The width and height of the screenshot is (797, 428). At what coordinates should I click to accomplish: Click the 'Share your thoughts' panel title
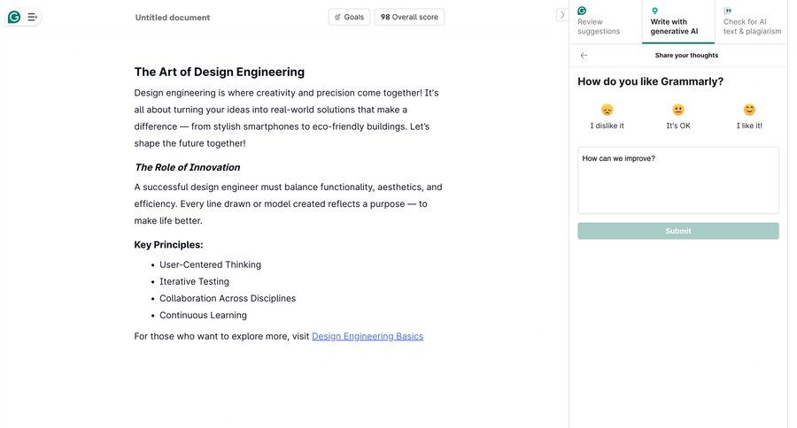click(686, 56)
